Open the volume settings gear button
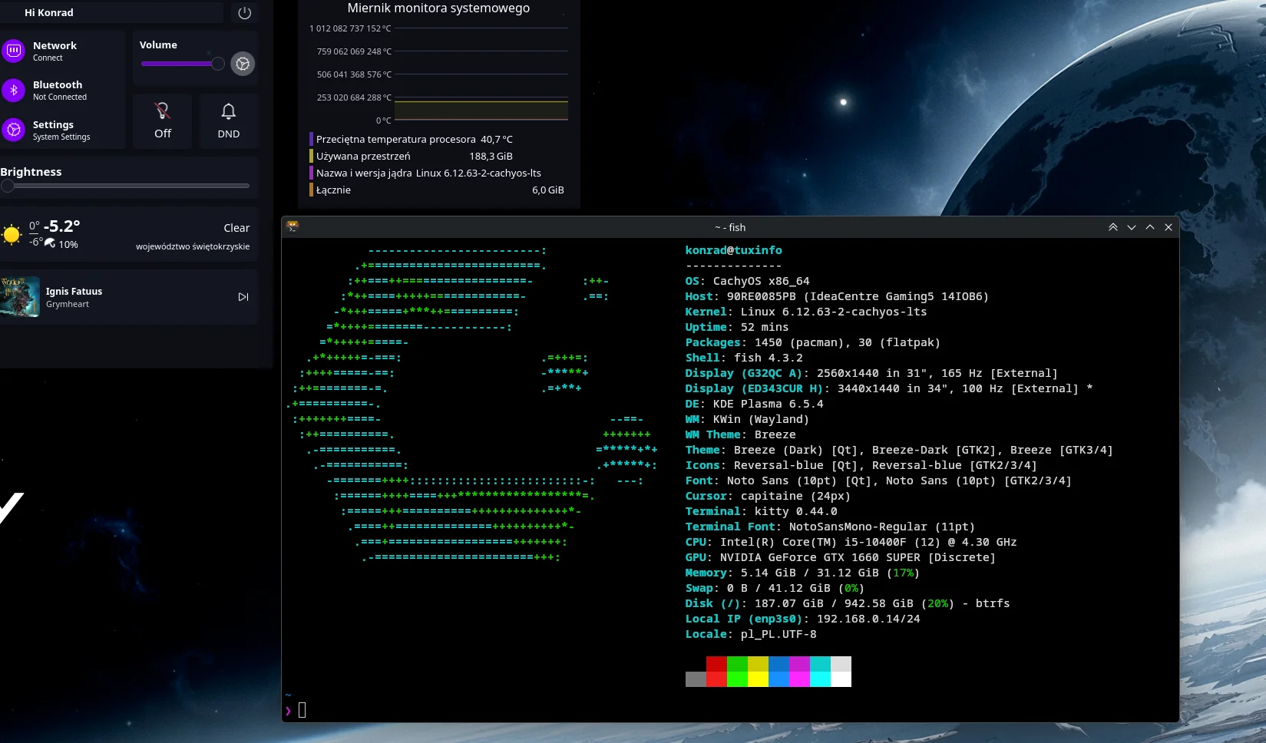The image size is (1266, 743). [x=243, y=64]
